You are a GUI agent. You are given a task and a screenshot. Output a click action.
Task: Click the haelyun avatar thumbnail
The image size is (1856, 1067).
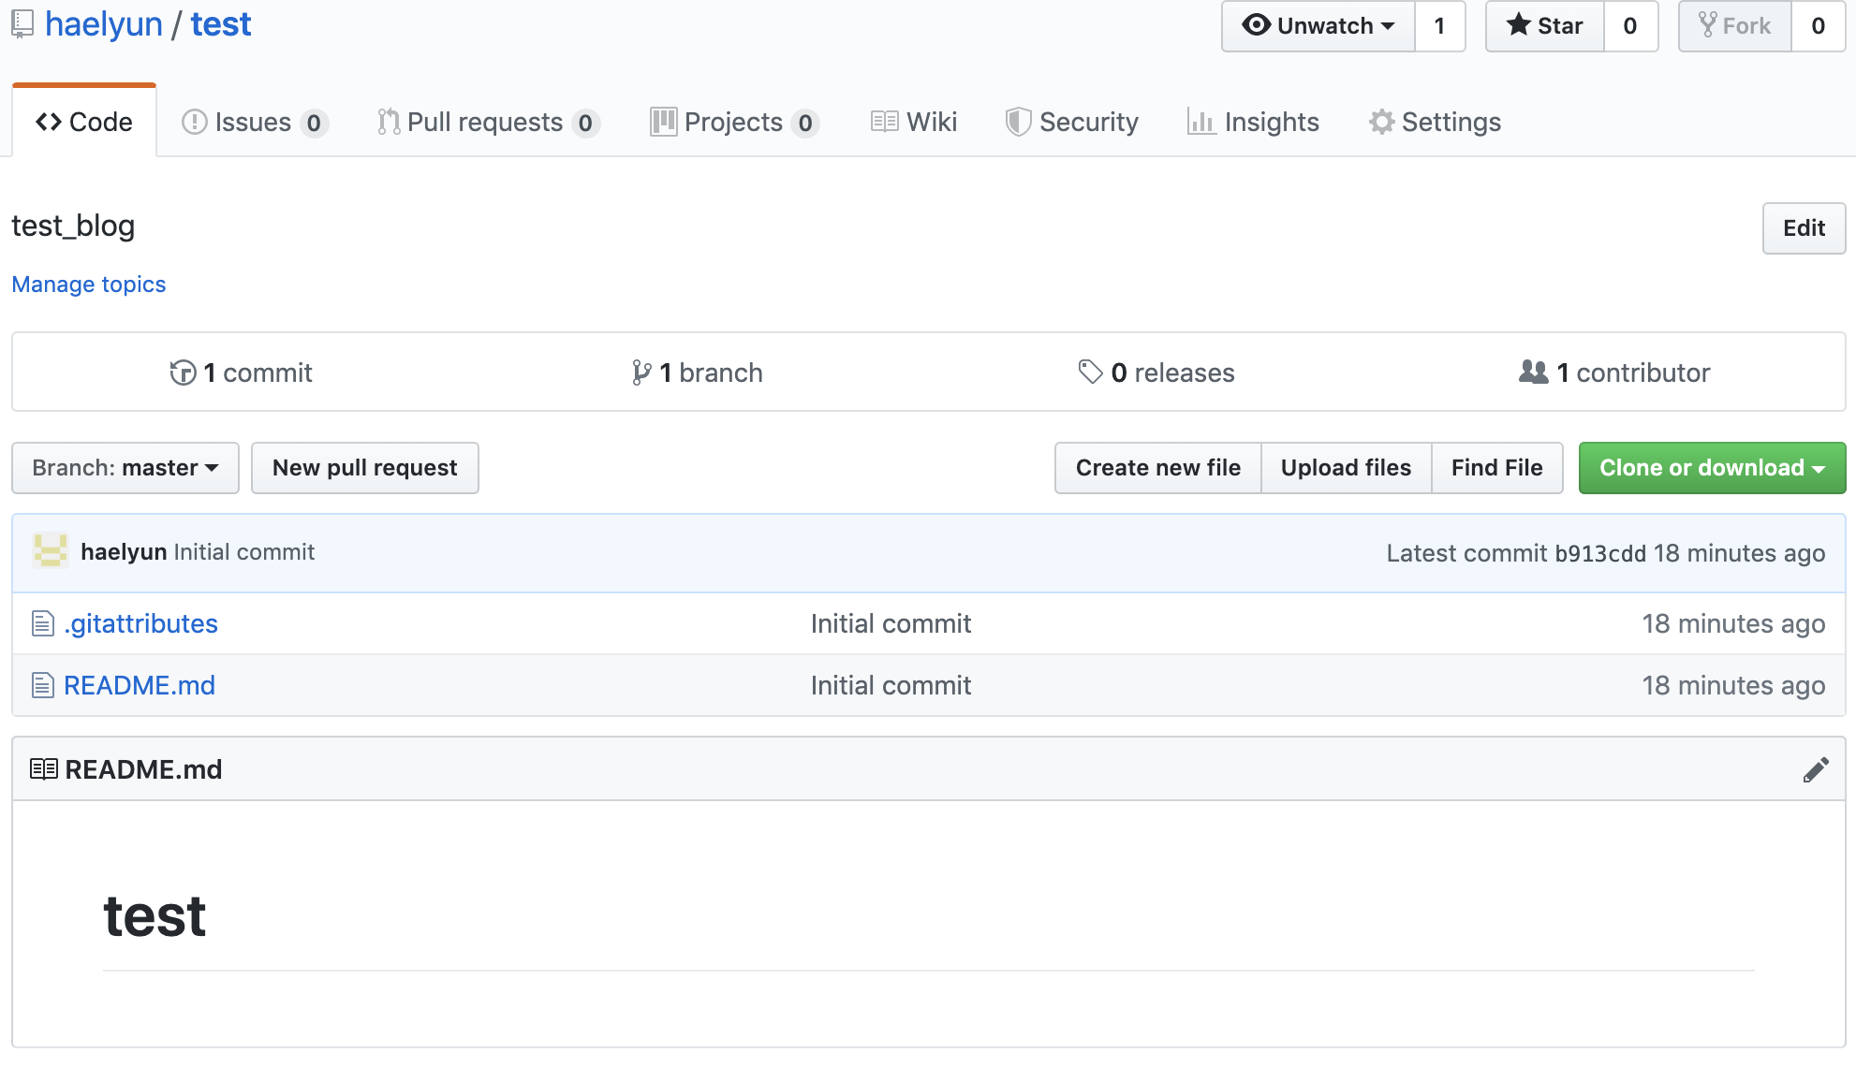click(x=51, y=551)
